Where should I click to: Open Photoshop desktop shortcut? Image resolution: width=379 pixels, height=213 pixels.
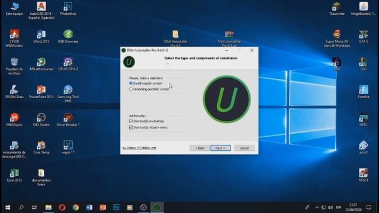pos(68,9)
